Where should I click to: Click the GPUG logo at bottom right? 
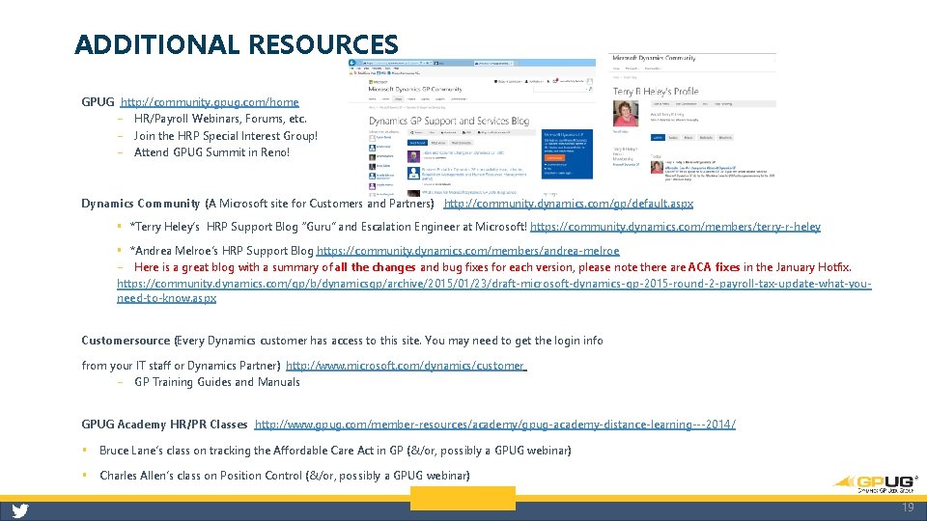click(x=876, y=483)
